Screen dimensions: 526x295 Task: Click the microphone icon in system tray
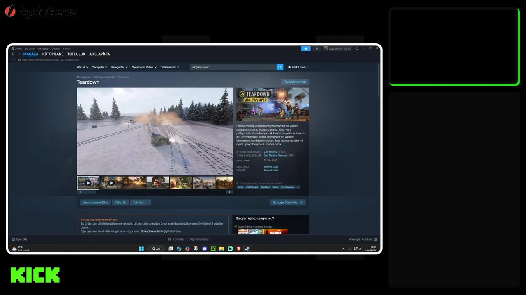[x=350, y=249]
